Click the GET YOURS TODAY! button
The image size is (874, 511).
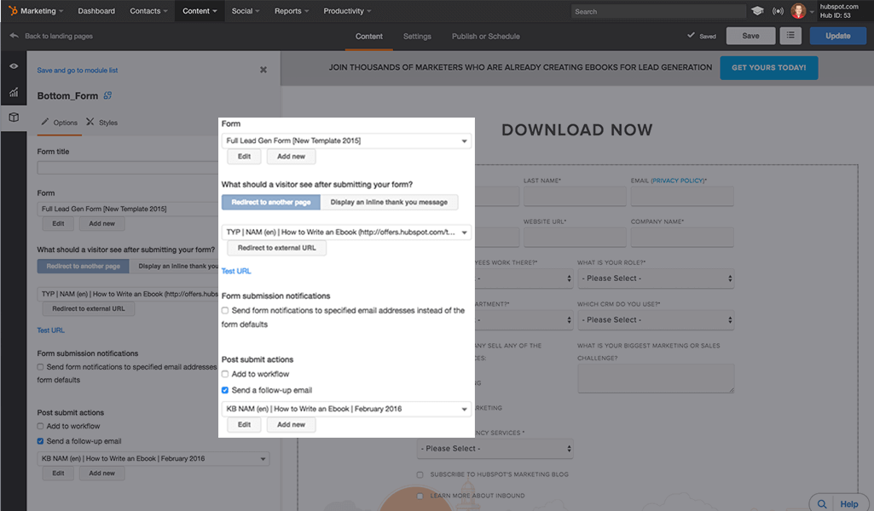[768, 66]
